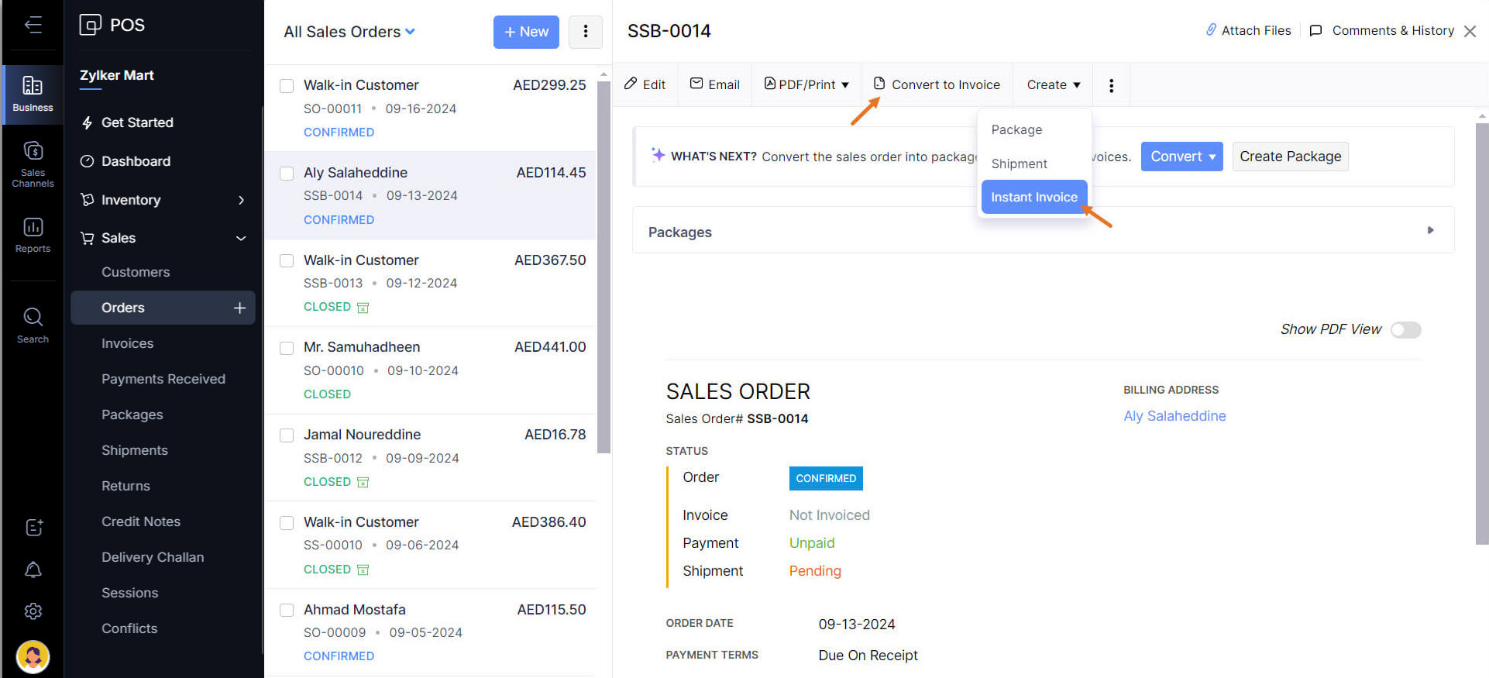Image resolution: width=1489 pixels, height=678 pixels.
Task: Open the PDF/Print dropdown
Action: (x=806, y=84)
